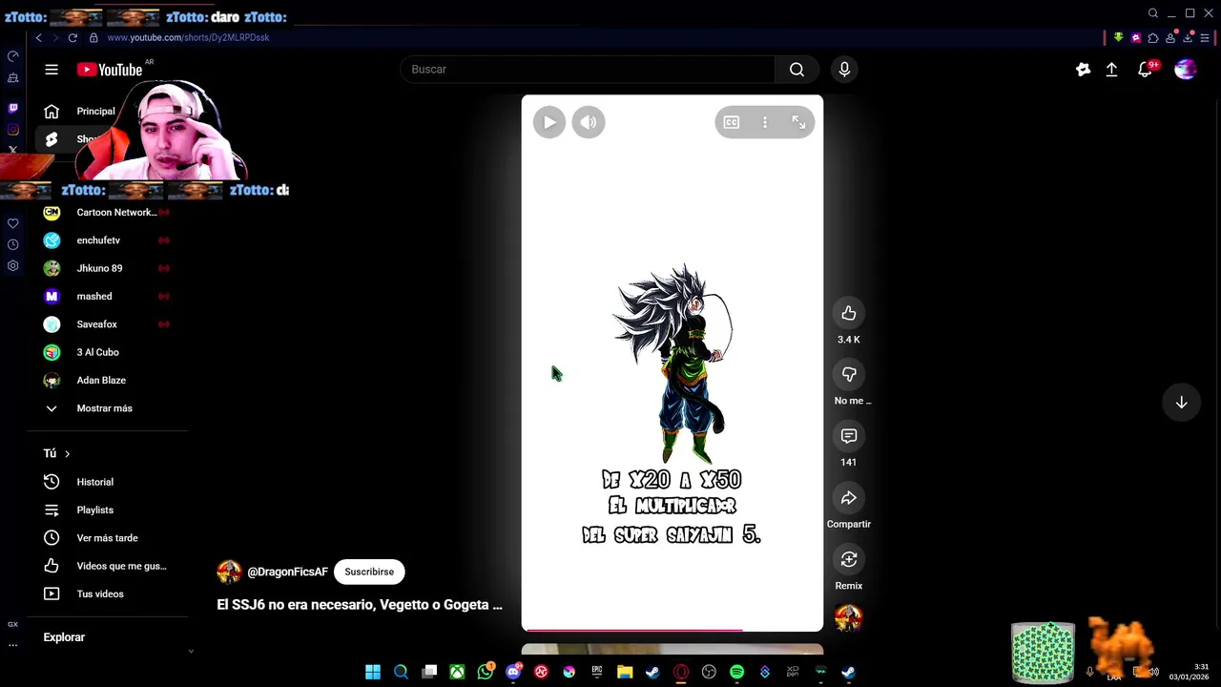This screenshot has width=1221, height=687.
Task: Open the YouTube hamburger guide menu
Action: [x=52, y=70]
